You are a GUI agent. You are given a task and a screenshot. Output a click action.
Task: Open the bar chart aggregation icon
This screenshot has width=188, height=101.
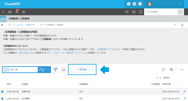[x=63, y=70]
